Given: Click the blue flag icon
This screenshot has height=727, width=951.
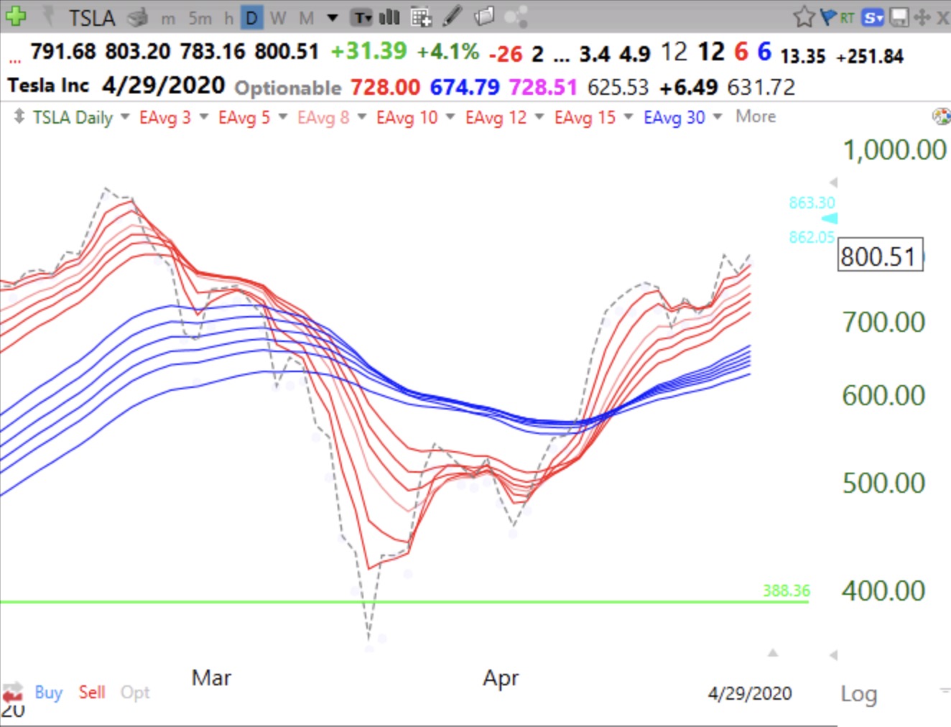Looking at the screenshot, I should tap(827, 17).
